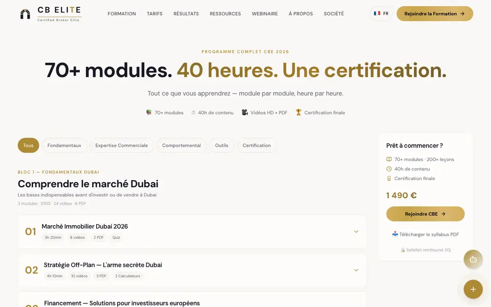Image resolution: width=491 pixels, height=307 pixels.
Task: Click the '3 PDF' tag on module 02
Action: [x=101, y=276]
